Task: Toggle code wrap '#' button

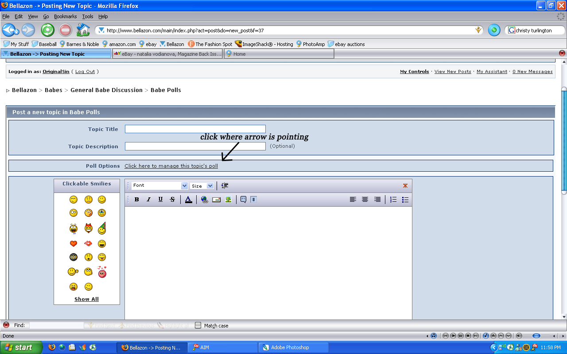Action: pyautogui.click(x=253, y=200)
